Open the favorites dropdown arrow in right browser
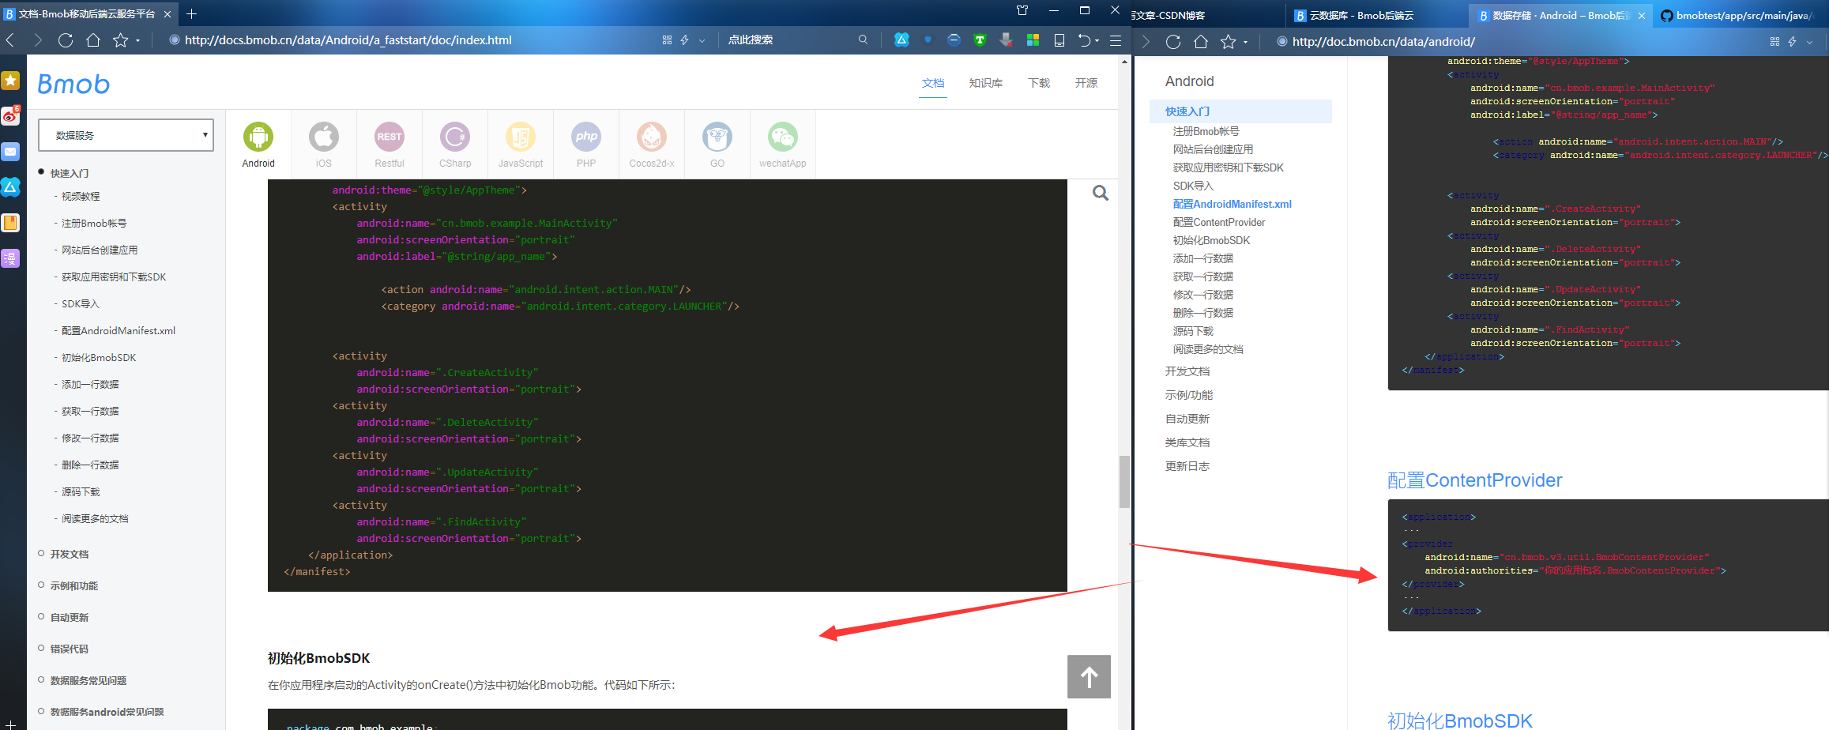1829x730 pixels. click(1246, 43)
